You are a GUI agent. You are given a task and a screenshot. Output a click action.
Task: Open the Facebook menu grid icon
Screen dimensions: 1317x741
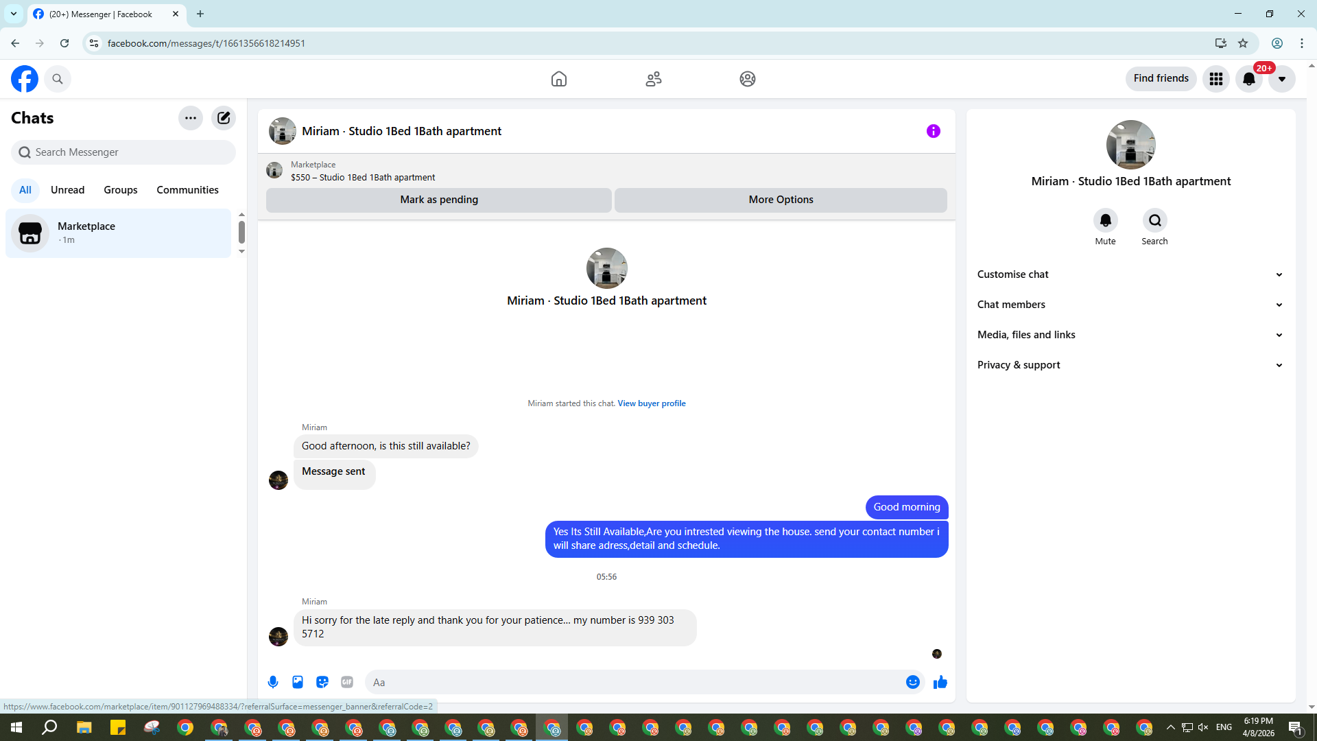[1215, 79]
